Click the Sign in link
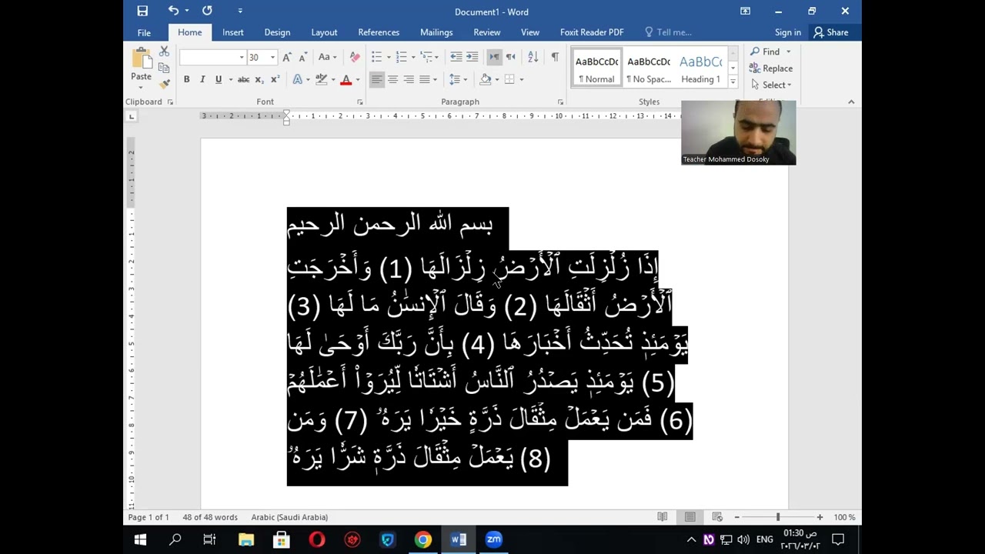This screenshot has width=985, height=554. click(788, 32)
